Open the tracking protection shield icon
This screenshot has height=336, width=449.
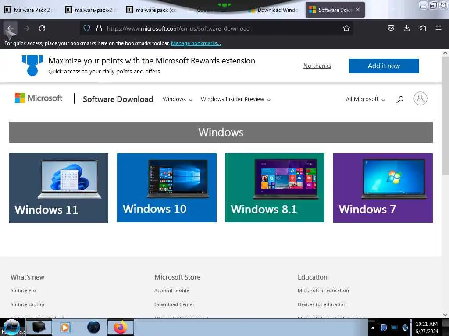[87, 28]
